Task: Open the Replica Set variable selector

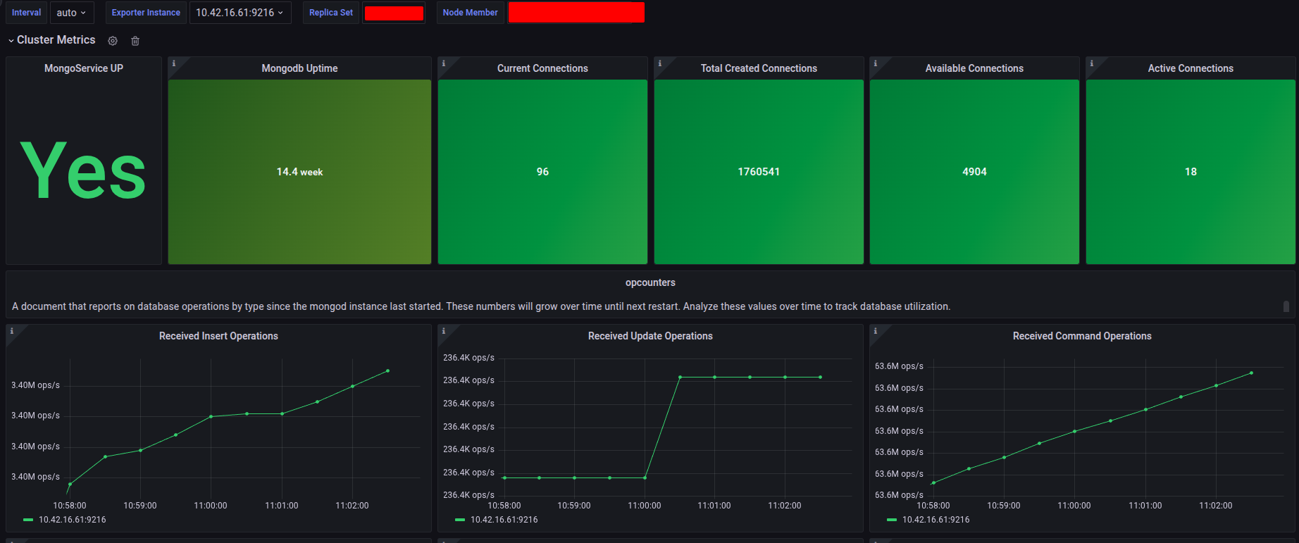Action: tap(394, 13)
